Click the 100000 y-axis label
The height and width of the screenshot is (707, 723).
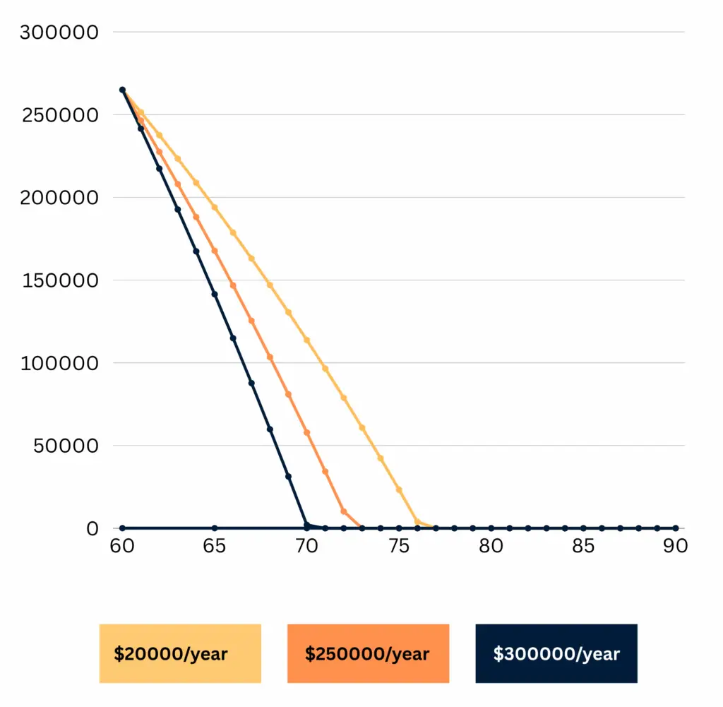coord(59,363)
